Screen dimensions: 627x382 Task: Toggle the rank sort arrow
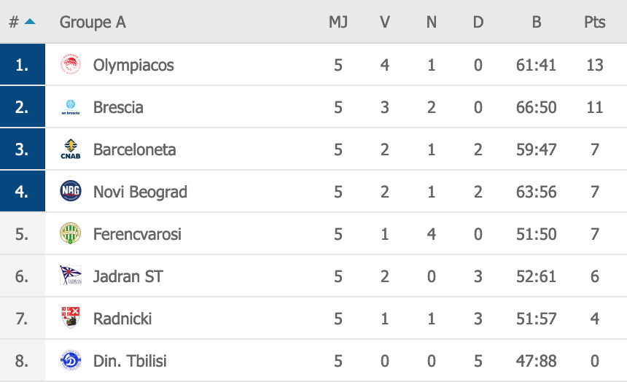(x=30, y=22)
